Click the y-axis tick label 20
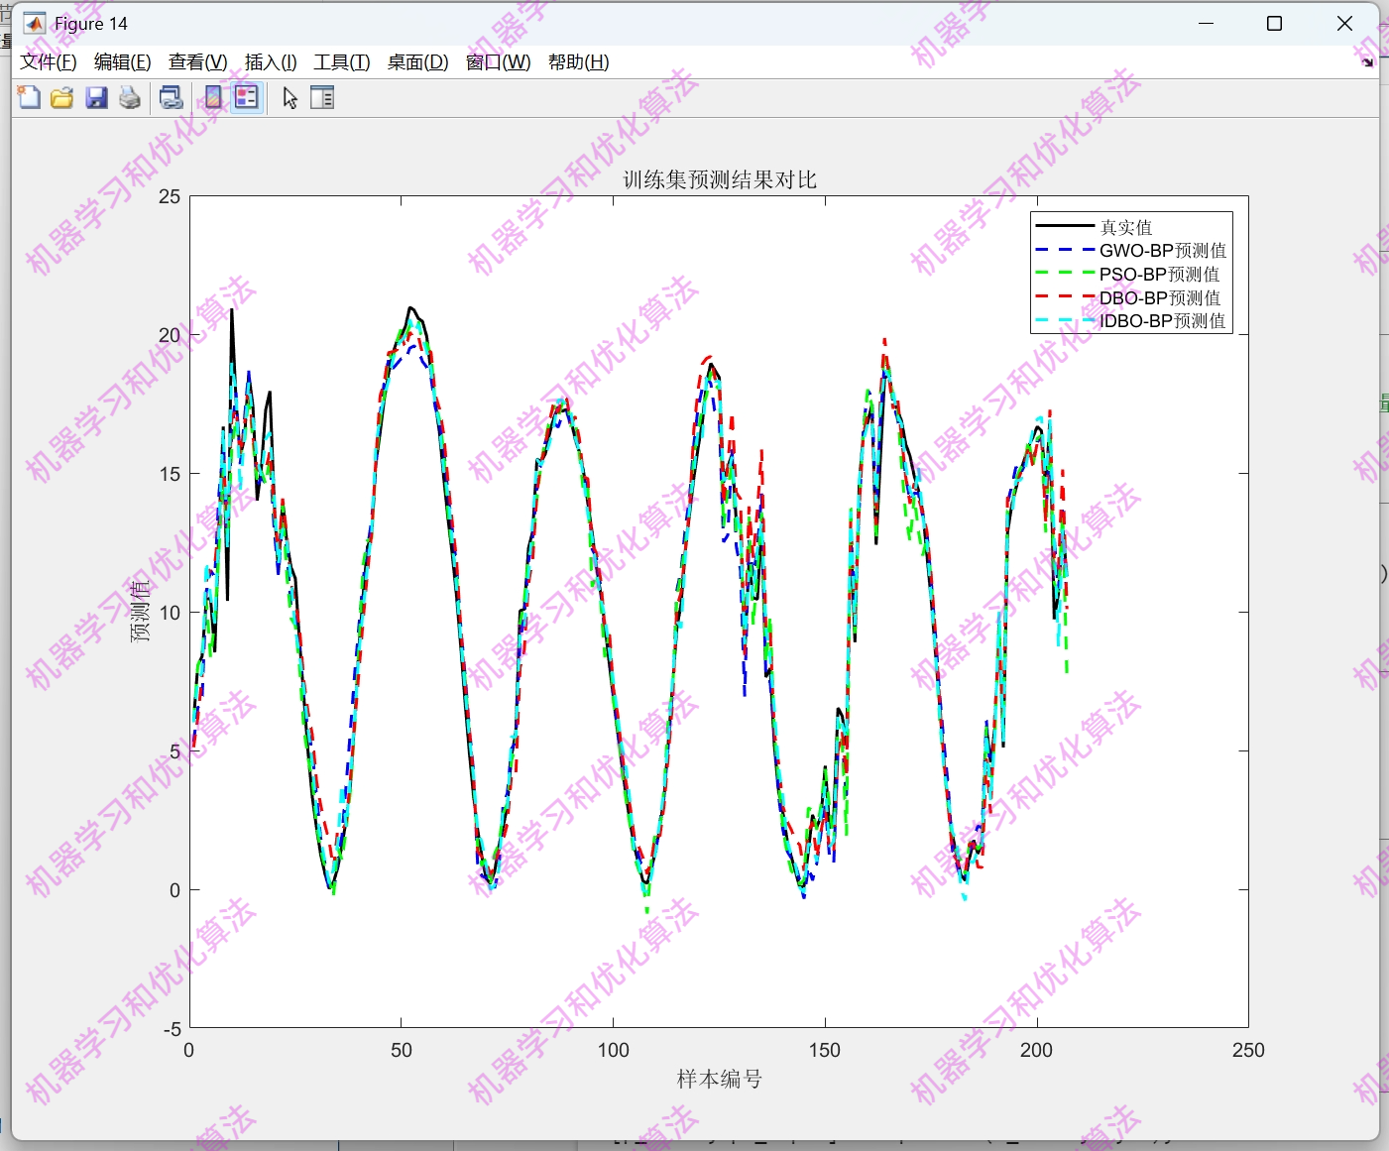This screenshot has width=1389, height=1151. pyautogui.click(x=170, y=335)
